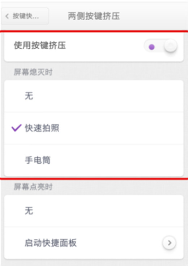Click the back chevron arrow icon

pyautogui.click(x=7, y=16)
